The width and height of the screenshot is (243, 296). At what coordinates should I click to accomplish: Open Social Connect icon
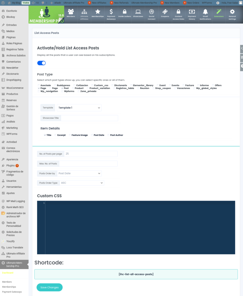(152, 12)
